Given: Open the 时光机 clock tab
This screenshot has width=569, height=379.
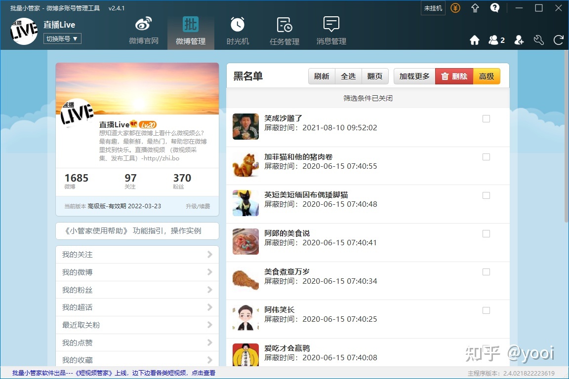Looking at the screenshot, I should [238, 31].
